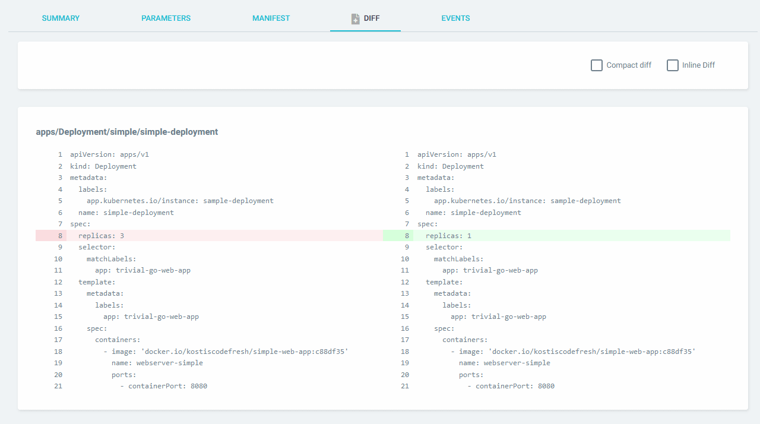760x424 pixels.
Task: Click line number 8 in left pane
Action: click(x=60, y=236)
